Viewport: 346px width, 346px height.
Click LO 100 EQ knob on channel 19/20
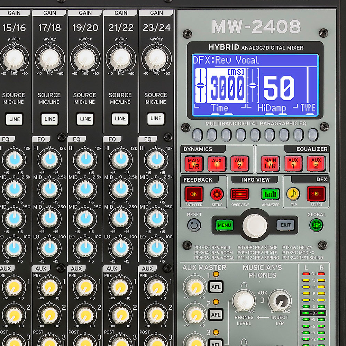pos(85,248)
